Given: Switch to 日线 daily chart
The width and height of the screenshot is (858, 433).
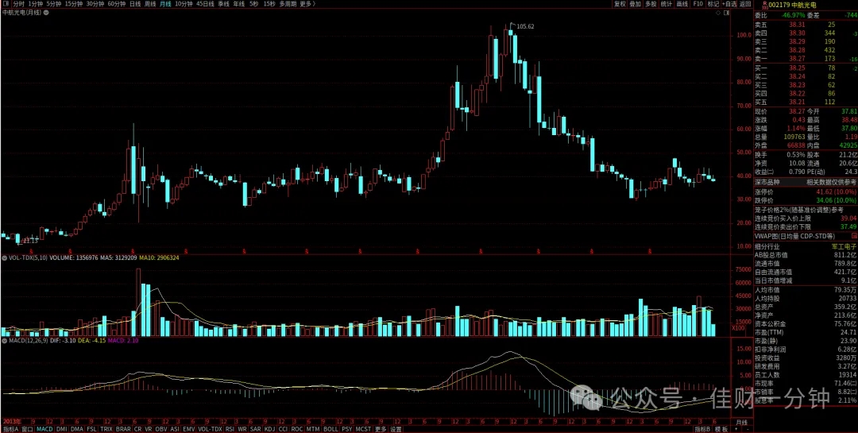Looking at the screenshot, I should pyautogui.click(x=135, y=4).
